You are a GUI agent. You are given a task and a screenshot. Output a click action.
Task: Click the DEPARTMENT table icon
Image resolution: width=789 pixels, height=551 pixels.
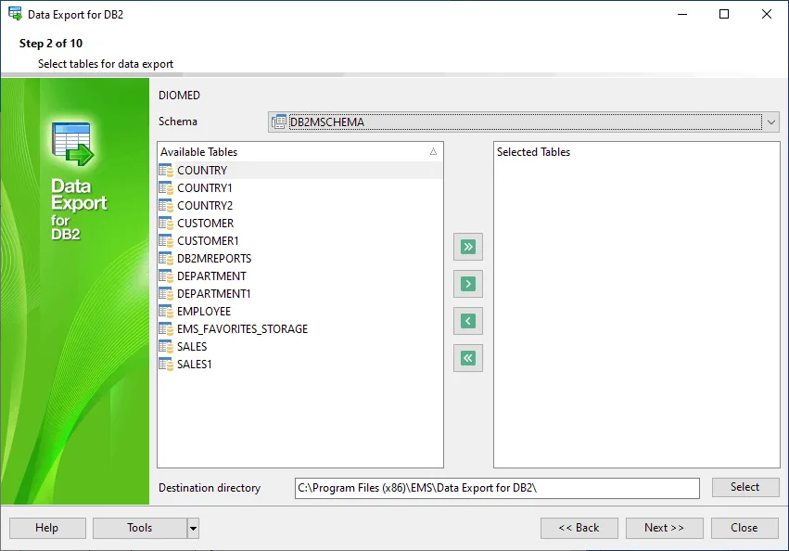166,276
